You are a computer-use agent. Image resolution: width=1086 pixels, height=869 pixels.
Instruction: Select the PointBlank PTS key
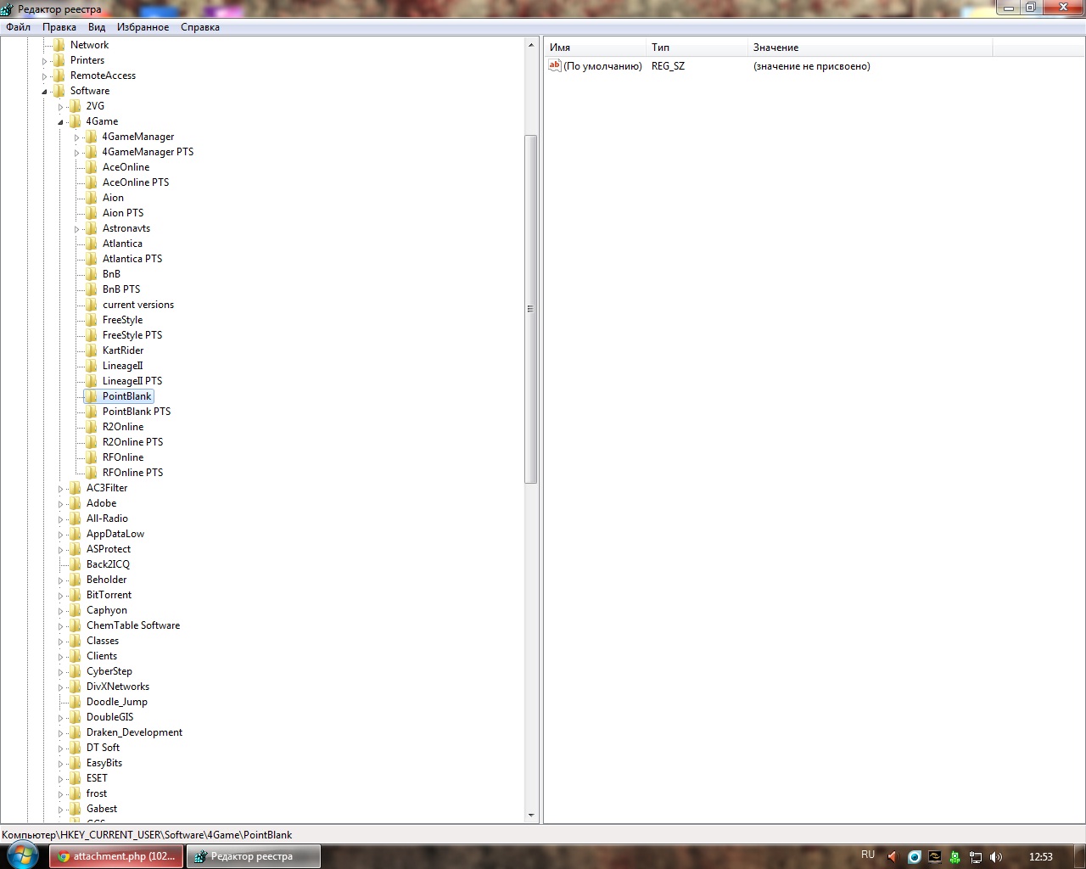pos(137,412)
